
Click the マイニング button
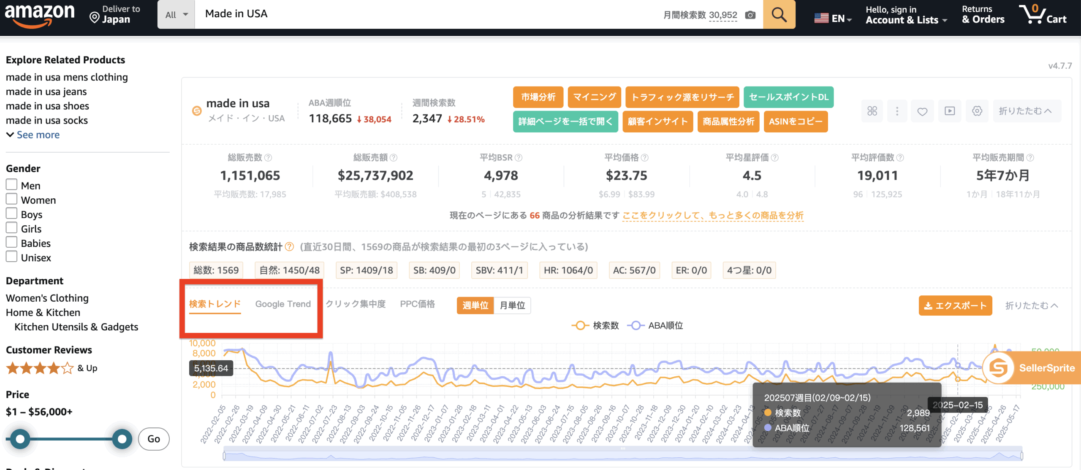click(594, 97)
